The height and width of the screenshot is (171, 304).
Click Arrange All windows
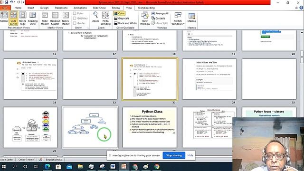pos(160,13)
